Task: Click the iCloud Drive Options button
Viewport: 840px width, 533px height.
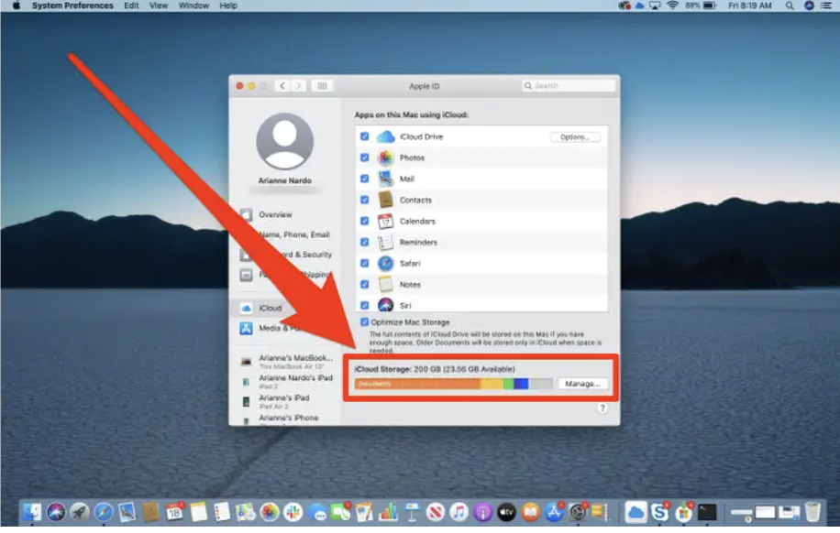Action: click(x=575, y=137)
